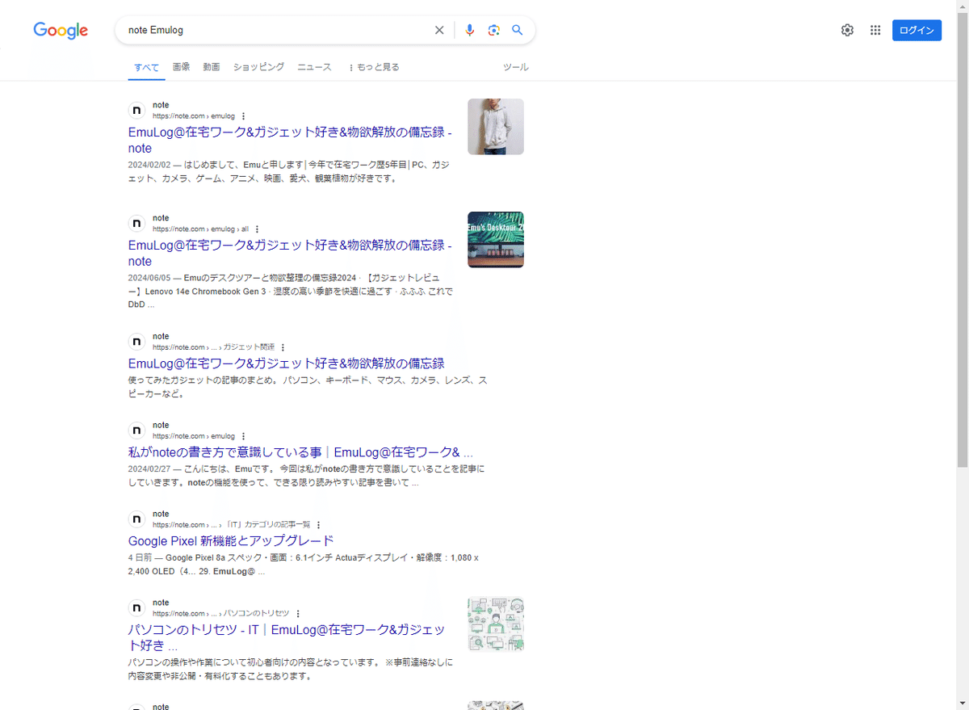Open the Google Pixel 新機能とアップグレード result

232,540
